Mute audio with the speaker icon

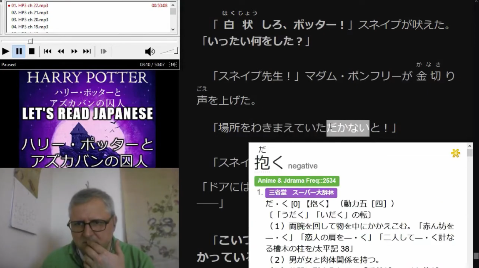(x=150, y=52)
